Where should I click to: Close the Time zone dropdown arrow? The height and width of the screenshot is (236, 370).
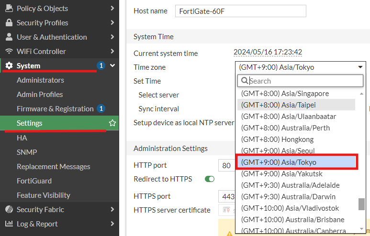(x=360, y=67)
